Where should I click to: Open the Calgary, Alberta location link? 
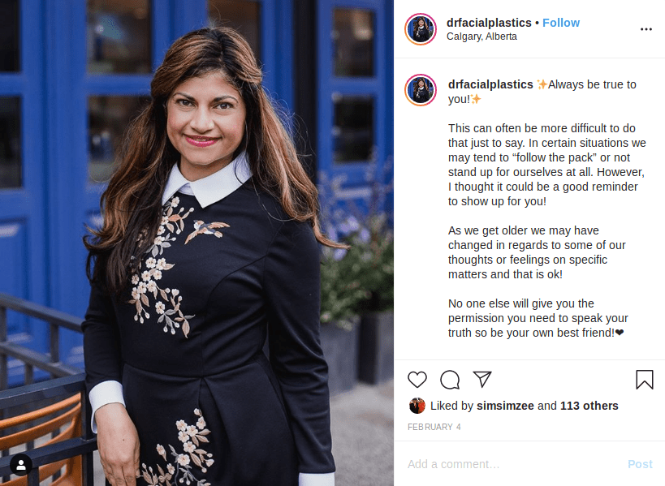(481, 37)
